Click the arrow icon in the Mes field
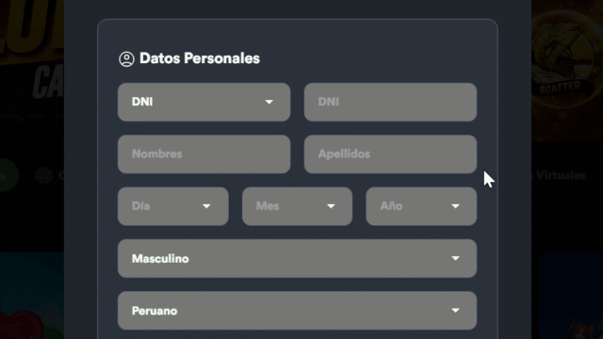The width and height of the screenshot is (603, 339). [x=331, y=206]
